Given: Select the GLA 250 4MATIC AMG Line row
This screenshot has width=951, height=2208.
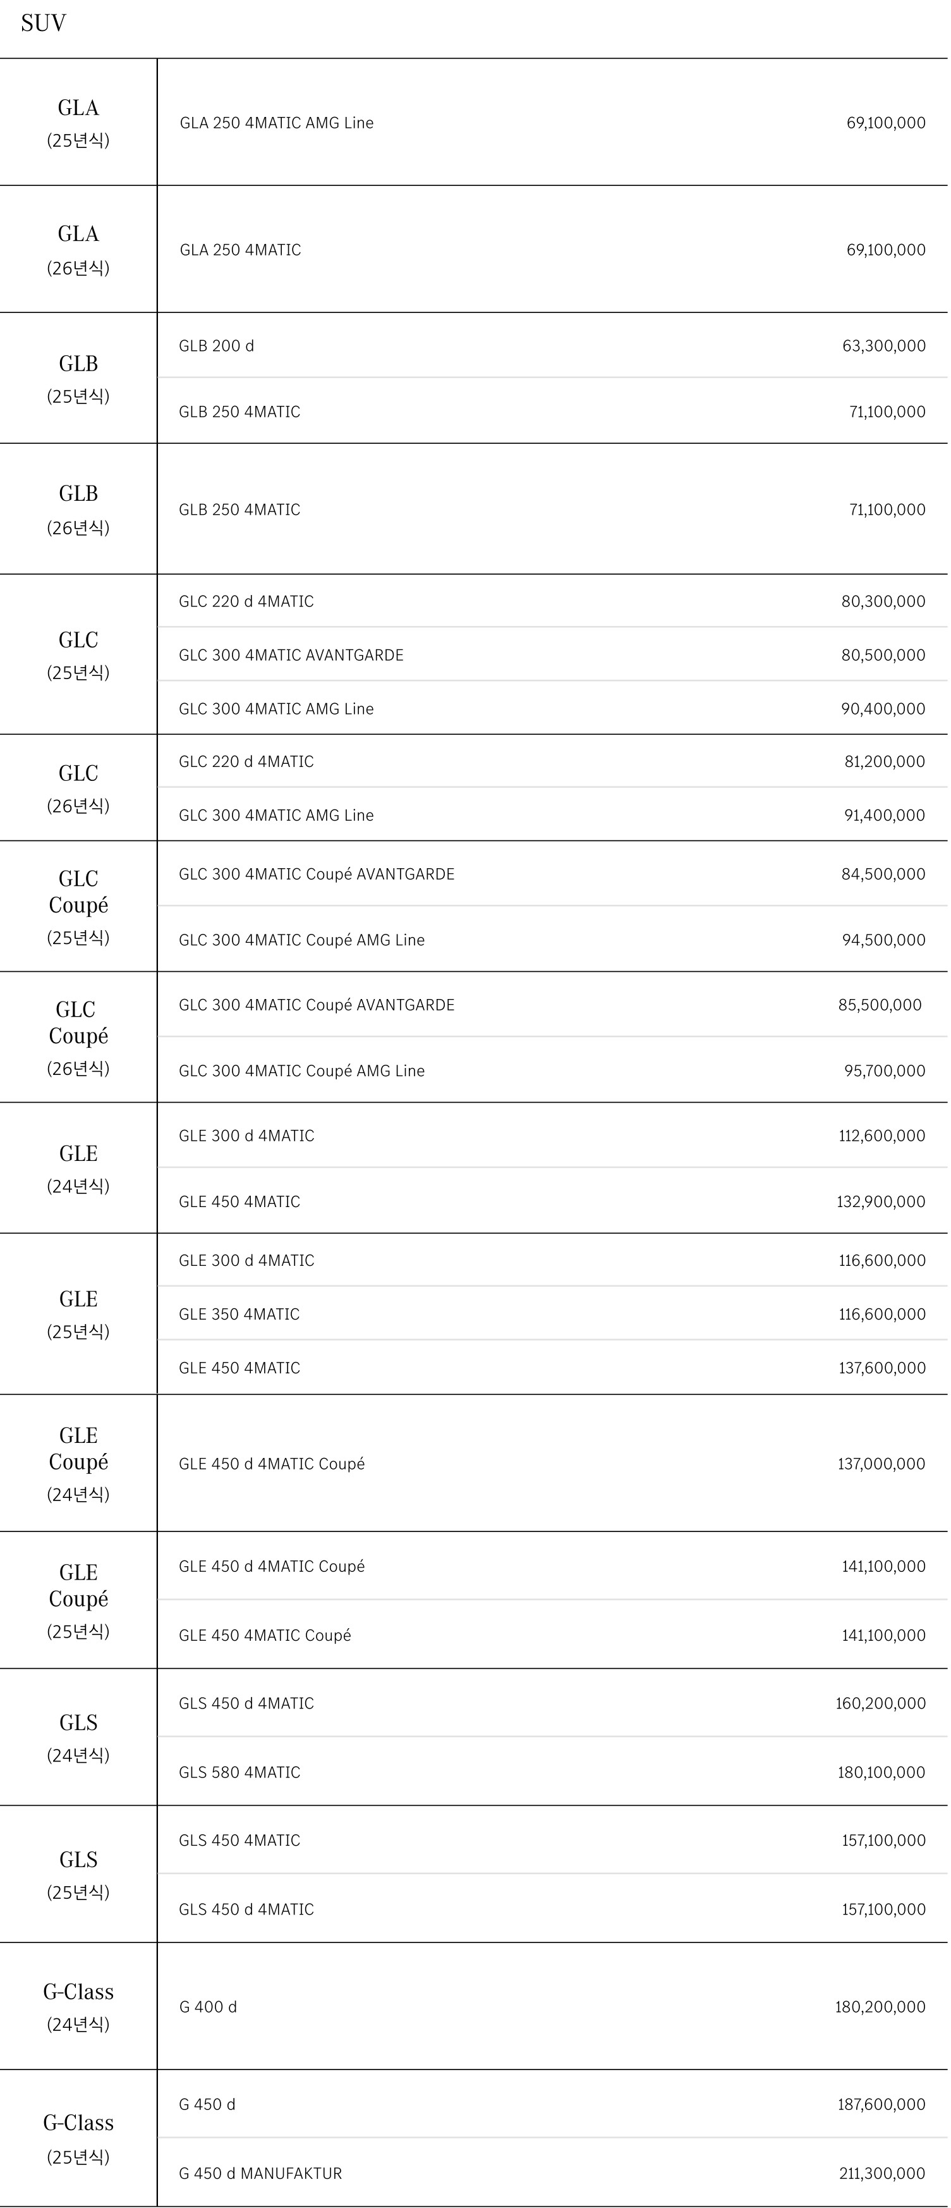Looking at the screenshot, I should click(x=553, y=123).
